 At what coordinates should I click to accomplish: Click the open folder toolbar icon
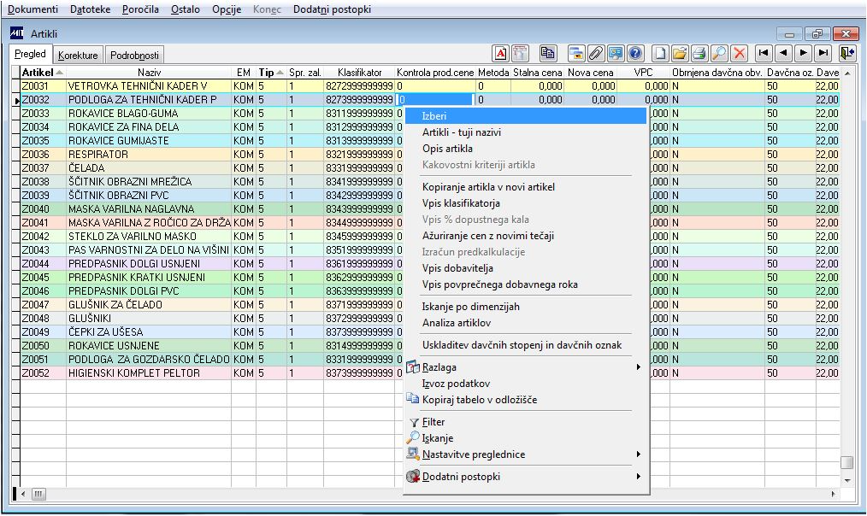click(x=680, y=53)
